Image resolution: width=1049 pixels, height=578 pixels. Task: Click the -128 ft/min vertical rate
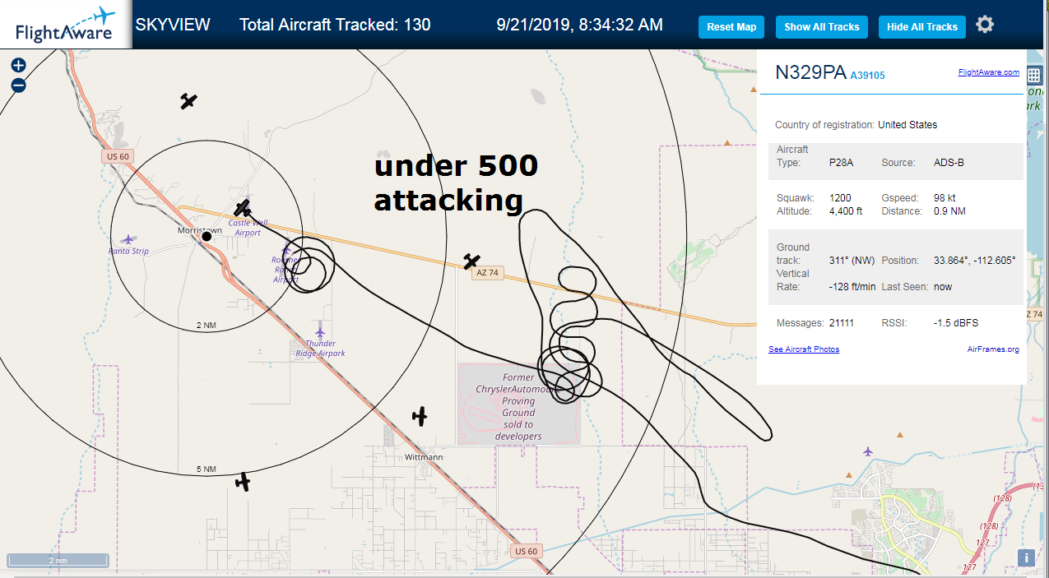853,287
